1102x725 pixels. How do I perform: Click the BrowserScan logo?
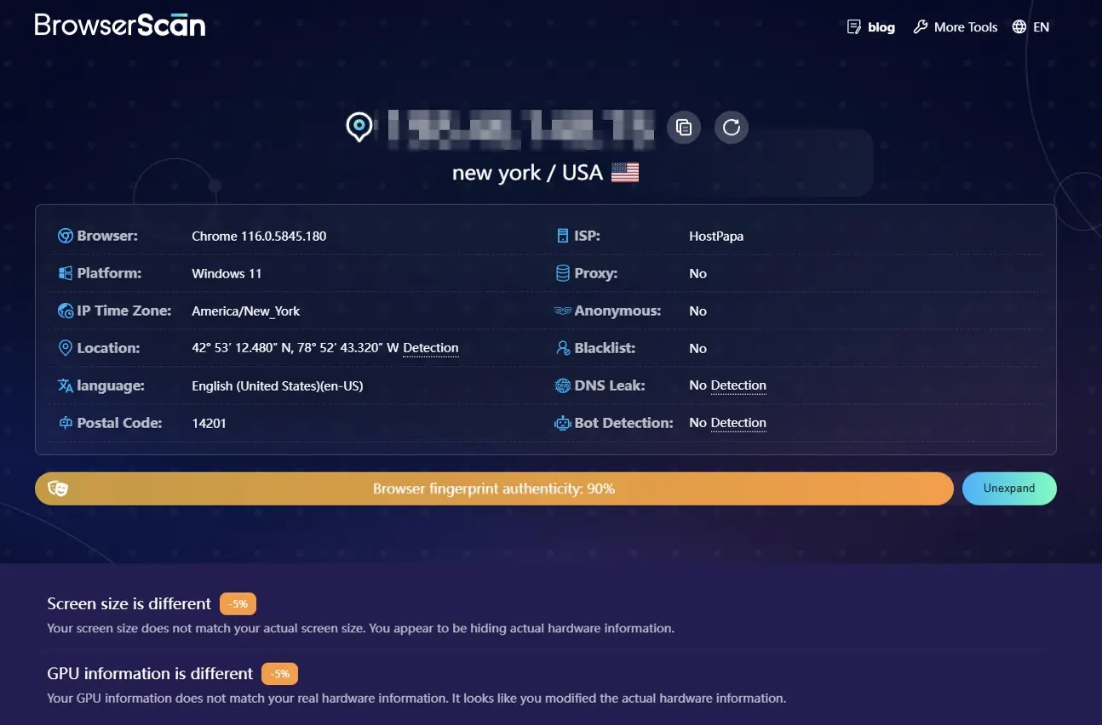(x=119, y=25)
